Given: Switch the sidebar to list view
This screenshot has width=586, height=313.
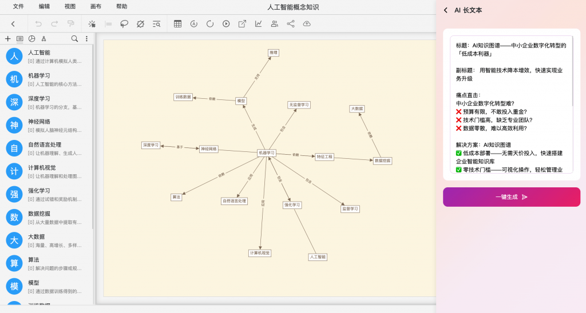Looking at the screenshot, I should [x=20, y=39].
